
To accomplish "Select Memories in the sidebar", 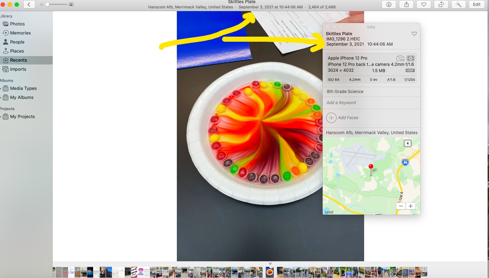I will point(20,33).
